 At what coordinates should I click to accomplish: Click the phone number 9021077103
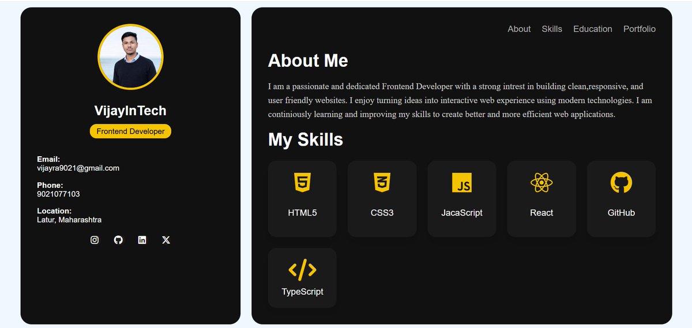click(58, 194)
